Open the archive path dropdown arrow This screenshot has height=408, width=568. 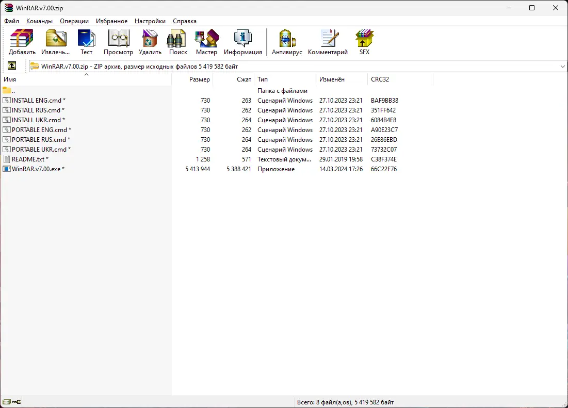(x=562, y=66)
